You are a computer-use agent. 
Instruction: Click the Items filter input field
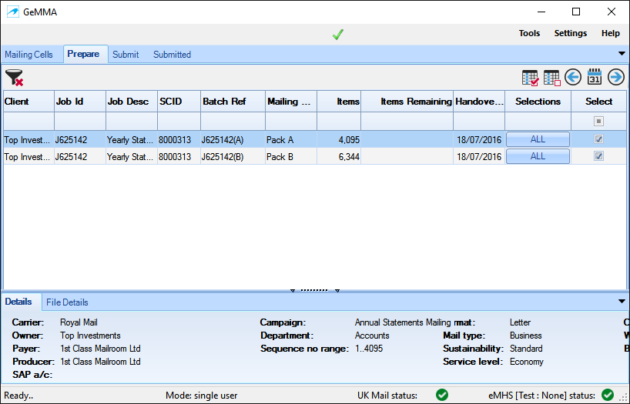pyautogui.click(x=339, y=122)
